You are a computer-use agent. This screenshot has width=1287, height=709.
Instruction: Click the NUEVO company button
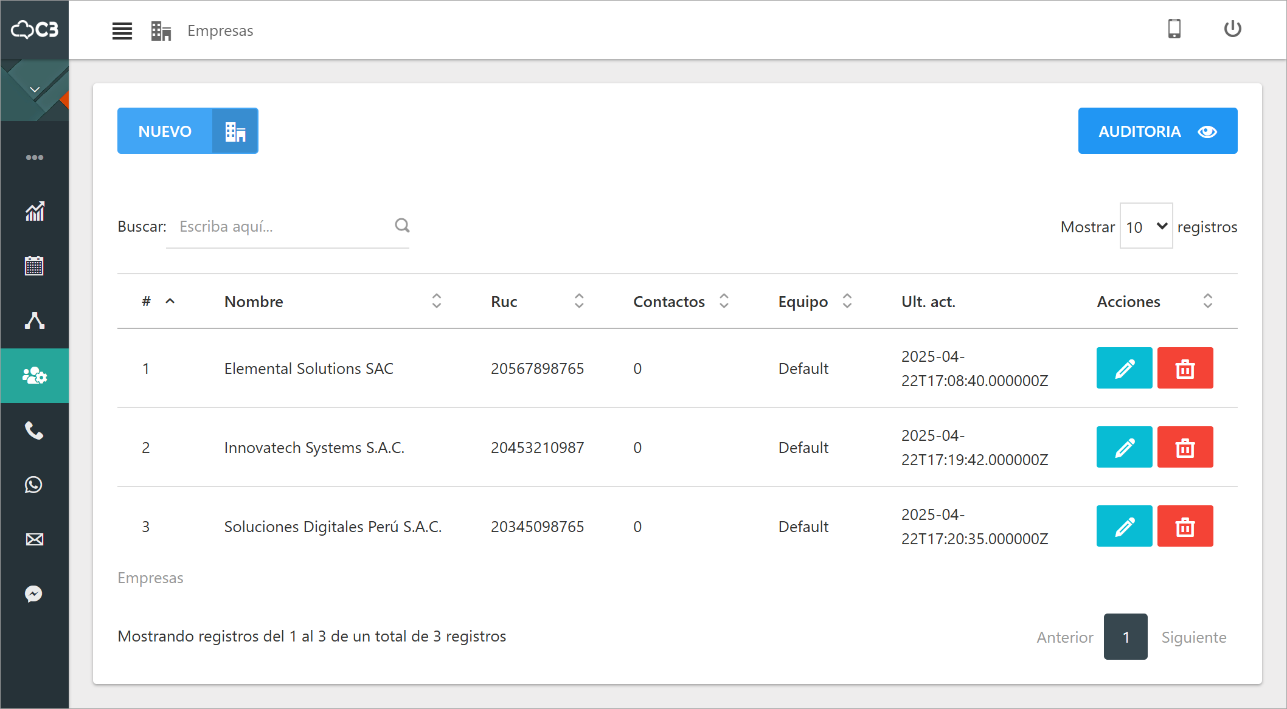coord(187,131)
